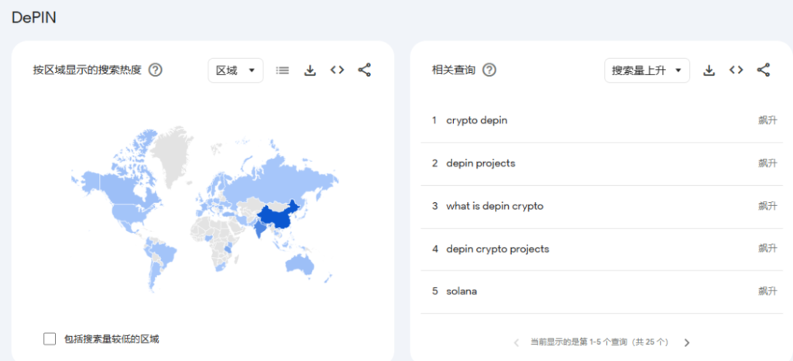Image resolution: width=793 pixels, height=361 pixels.
Task: Enable 包括搜索量较低的区域 checkbox
Action: tap(50, 339)
